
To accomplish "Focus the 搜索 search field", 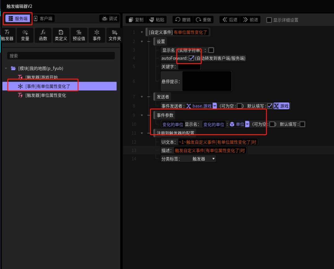I will [61, 56].
